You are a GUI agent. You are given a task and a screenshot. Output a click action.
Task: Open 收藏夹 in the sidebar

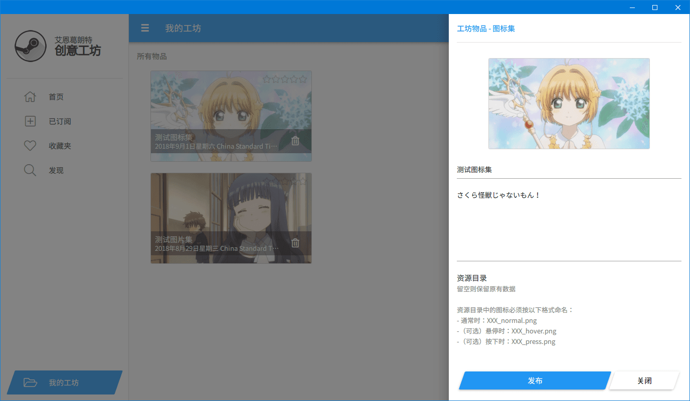(65, 146)
